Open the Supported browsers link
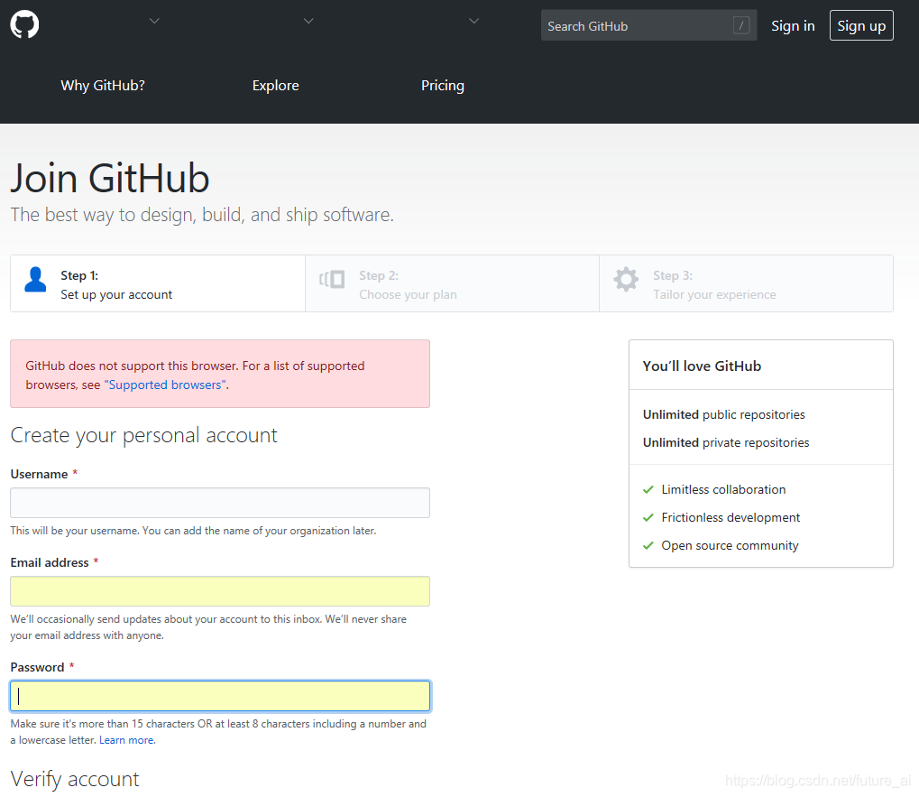 [x=166, y=385]
